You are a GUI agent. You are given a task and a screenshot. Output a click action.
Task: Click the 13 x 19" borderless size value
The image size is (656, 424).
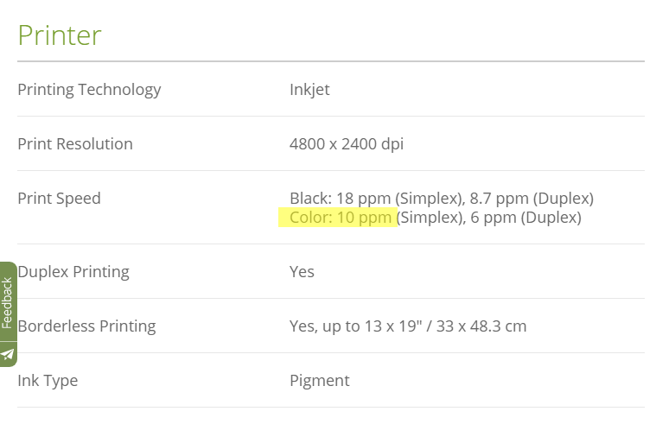(393, 326)
